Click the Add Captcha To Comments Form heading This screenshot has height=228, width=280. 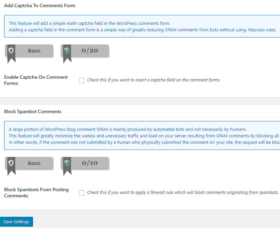[x=40, y=5]
